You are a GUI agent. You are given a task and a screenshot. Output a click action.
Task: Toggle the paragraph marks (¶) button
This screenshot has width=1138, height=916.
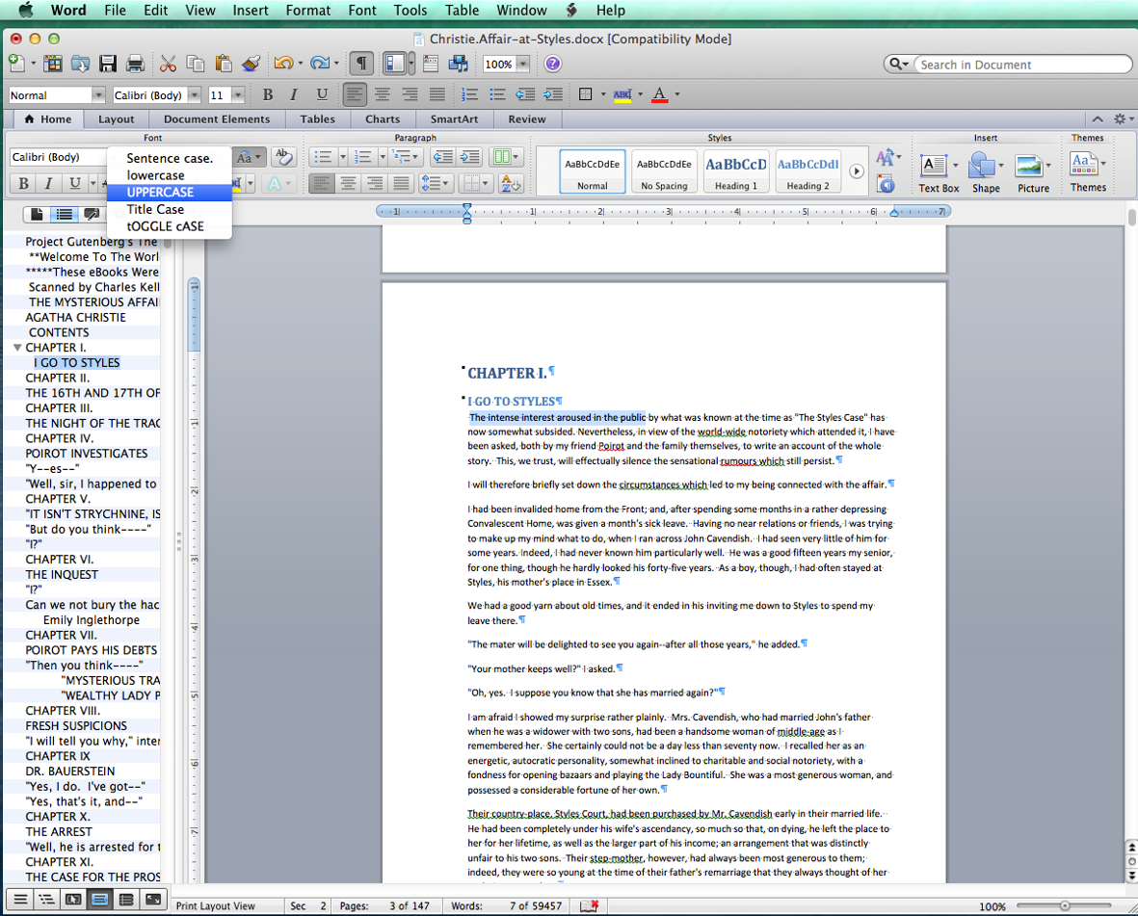point(361,64)
